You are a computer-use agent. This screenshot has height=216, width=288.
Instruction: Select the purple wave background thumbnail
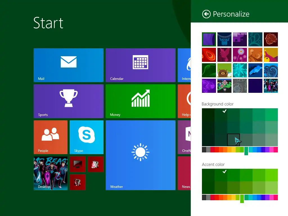[209, 39]
